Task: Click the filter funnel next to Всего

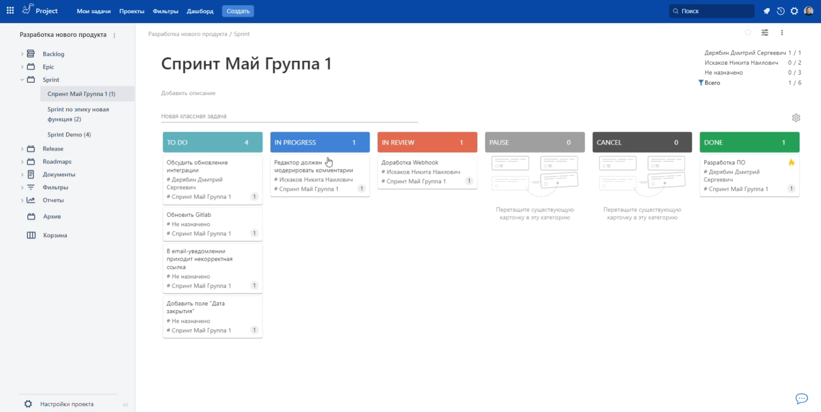Action: 701,83
